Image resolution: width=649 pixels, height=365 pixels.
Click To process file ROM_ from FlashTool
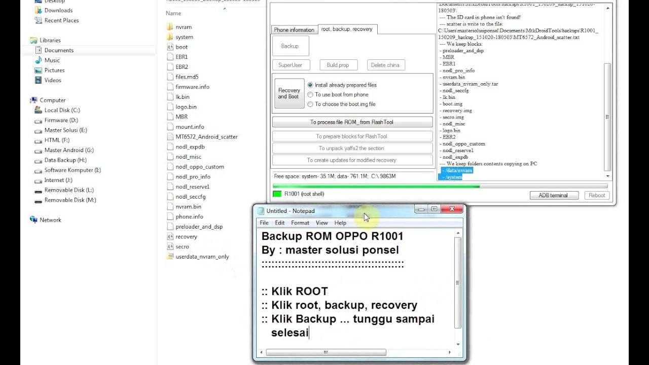pos(352,122)
